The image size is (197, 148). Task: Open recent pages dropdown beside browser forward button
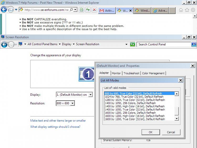(x=16, y=9)
